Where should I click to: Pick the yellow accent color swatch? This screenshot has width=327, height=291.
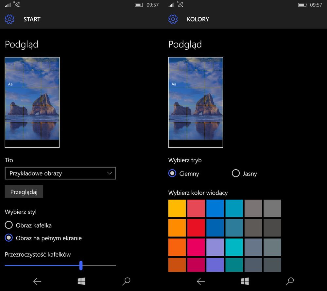point(177,208)
